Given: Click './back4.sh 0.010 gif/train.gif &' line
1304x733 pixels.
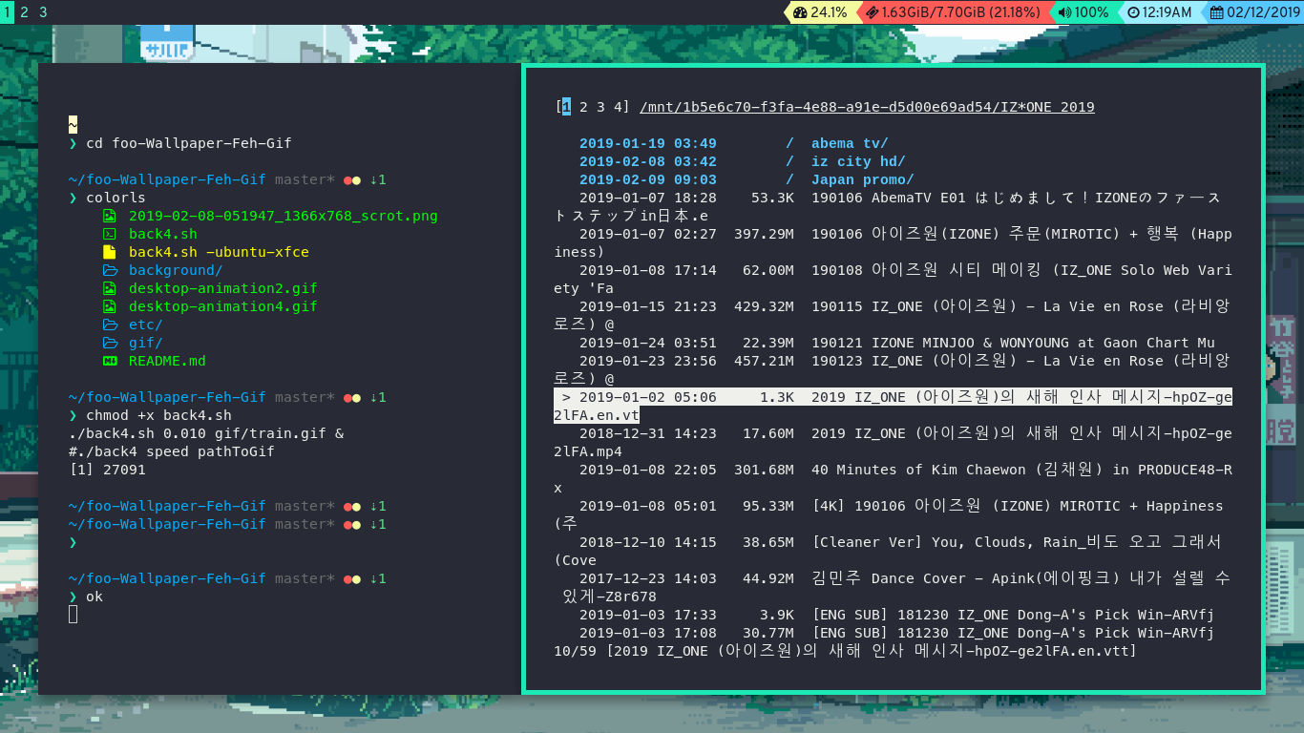Looking at the screenshot, I should (x=206, y=433).
